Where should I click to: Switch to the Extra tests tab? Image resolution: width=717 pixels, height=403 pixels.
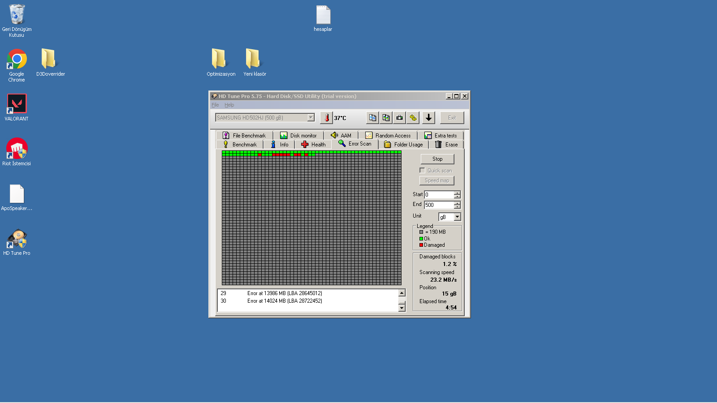[x=441, y=135]
